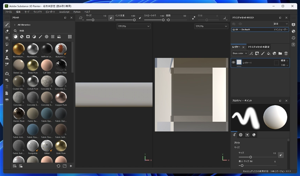Select the Brass Pure material thumbnail
The height and width of the screenshot is (176, 300).
point(33,66)
